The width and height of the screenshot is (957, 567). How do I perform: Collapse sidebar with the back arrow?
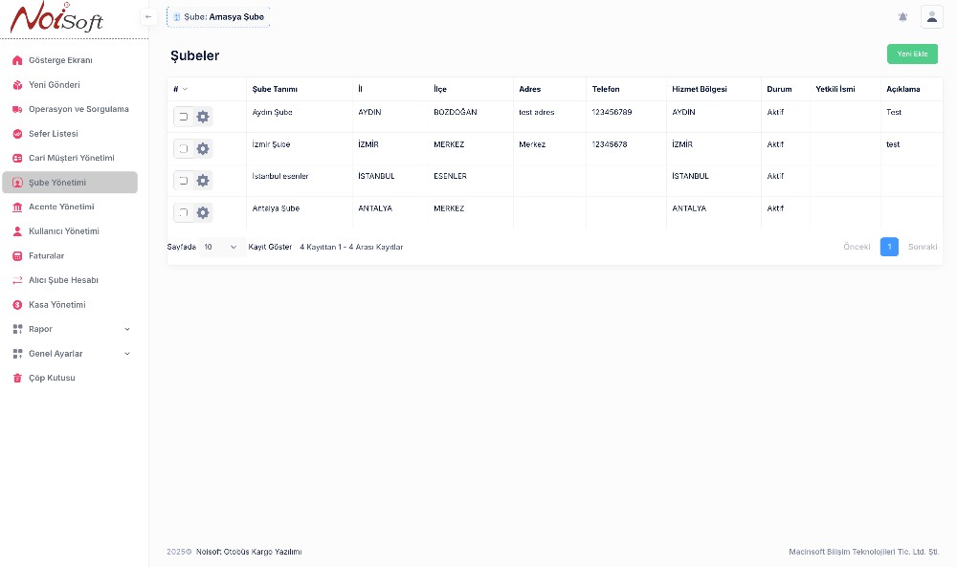pos(148,16)
